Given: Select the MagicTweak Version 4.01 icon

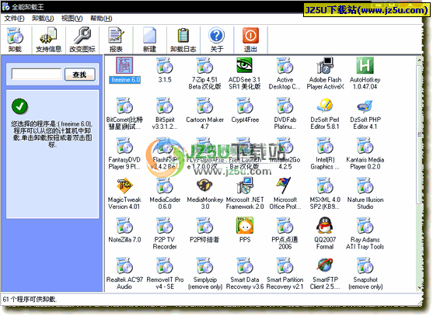Looking at the screenshot, I should (124, 186).
